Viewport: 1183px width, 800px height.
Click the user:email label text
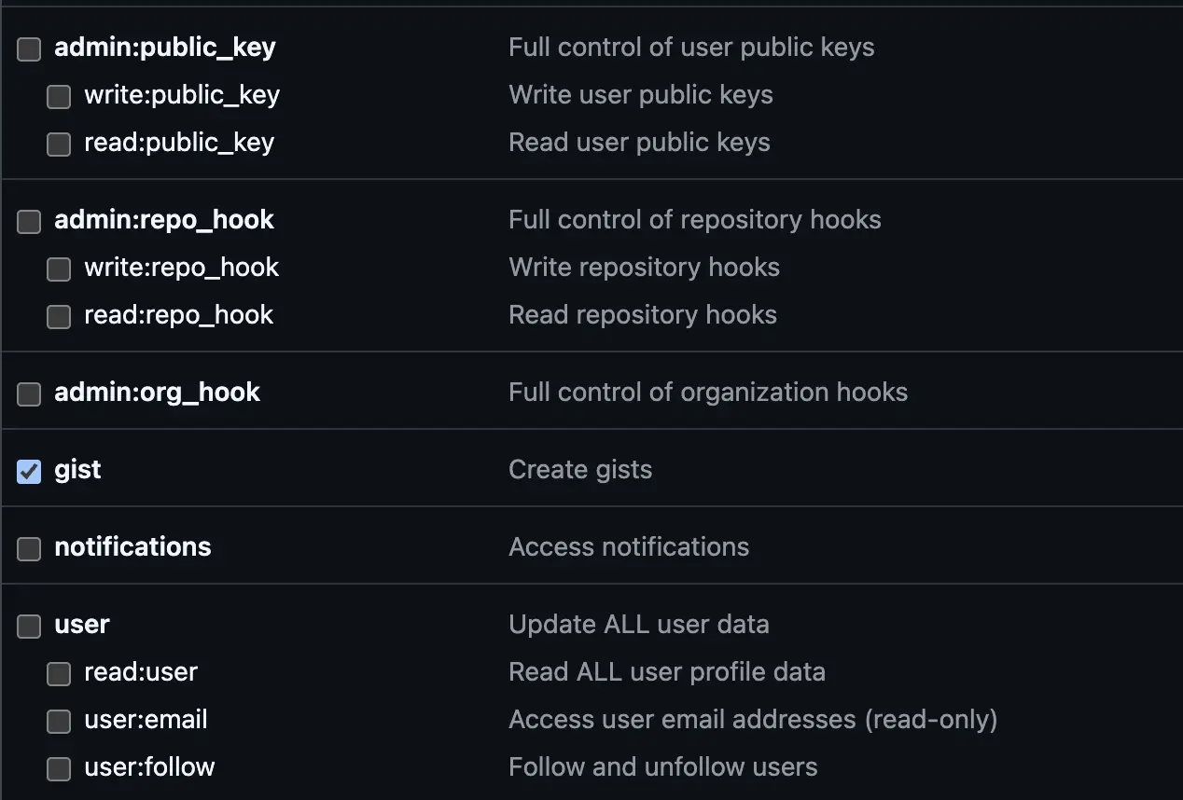click(146, 719)
